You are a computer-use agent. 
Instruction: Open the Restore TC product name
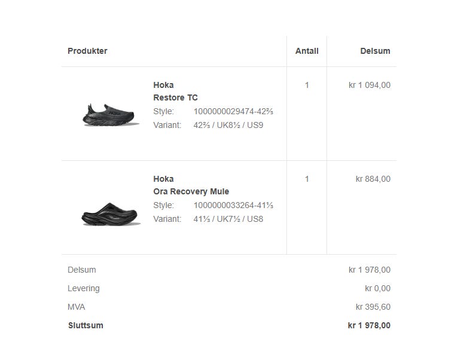(x=175, y=97)
